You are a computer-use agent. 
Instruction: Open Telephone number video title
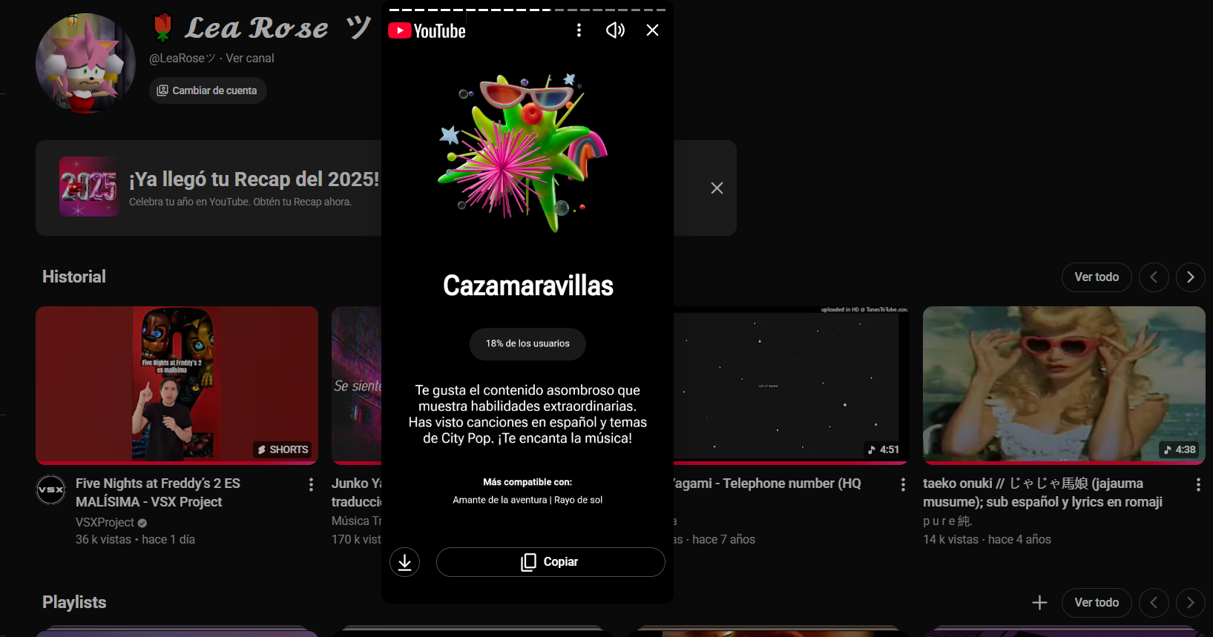tap(768, 483)
